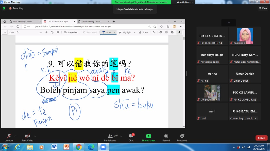Switch to the last Launch Meeting - Zoom tab
Screen dimensions: 270x151
(x=93, y=22)
